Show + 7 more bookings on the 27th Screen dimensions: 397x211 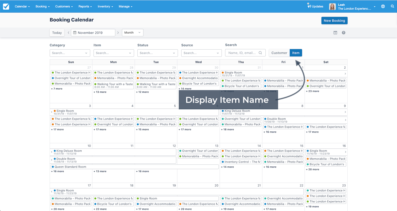pos(57,89)
